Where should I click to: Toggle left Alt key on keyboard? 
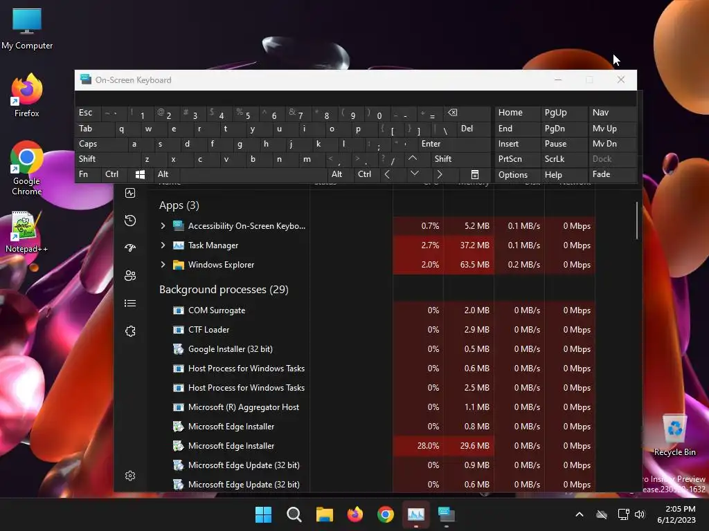click(x=166, y=174)
